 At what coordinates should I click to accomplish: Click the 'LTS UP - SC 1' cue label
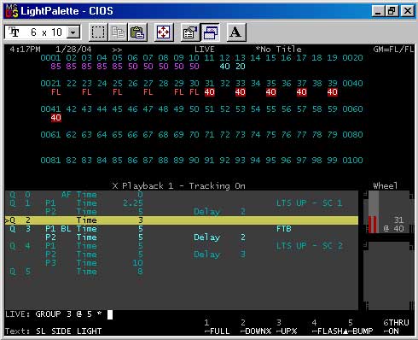pyautogui.click(x=309, y=203)
